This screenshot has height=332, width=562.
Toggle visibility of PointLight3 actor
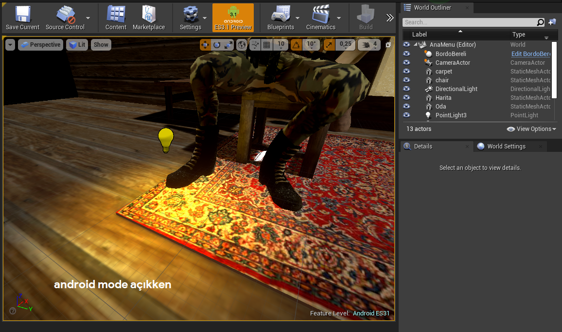pos(406,115)
